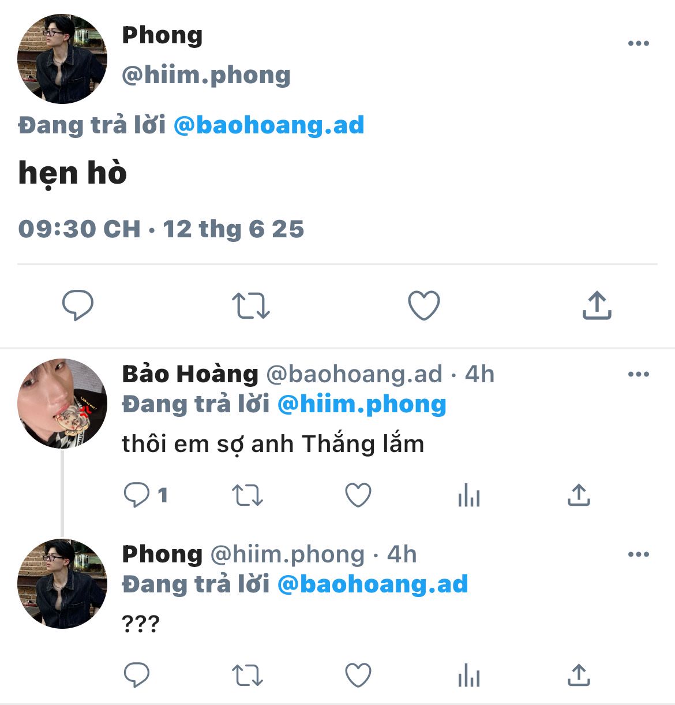Image resolution: width=675 pixels, height=705 pixels.
Task: Share Bảo Hoàng's reply tweet
Action: point(579,495)
